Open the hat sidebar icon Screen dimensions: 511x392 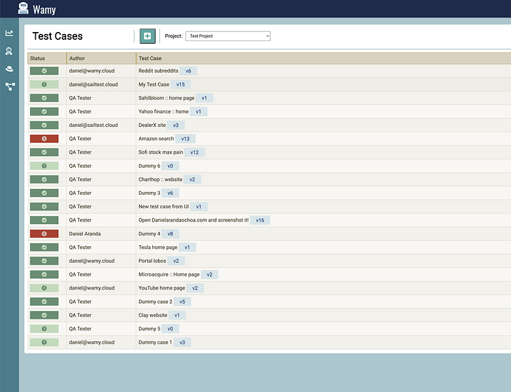(x=9, y=69)
